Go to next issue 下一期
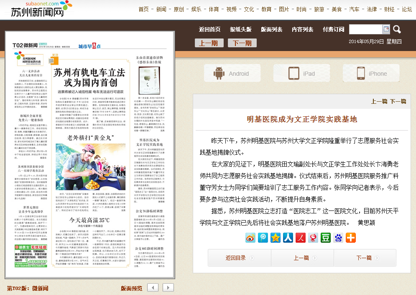Image resolution: width=416 pixels, height=295 pixels. (242, 43)
